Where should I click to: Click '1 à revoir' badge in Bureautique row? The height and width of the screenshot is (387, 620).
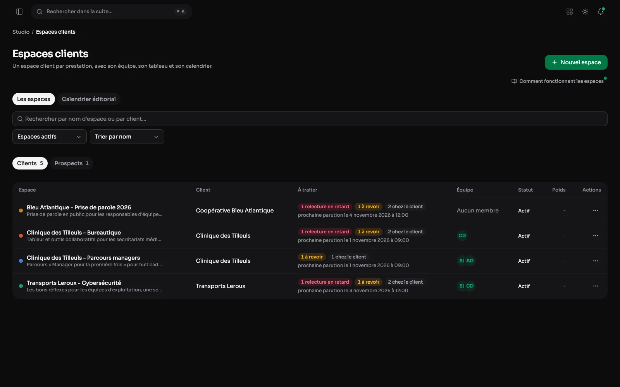point(369,232)
